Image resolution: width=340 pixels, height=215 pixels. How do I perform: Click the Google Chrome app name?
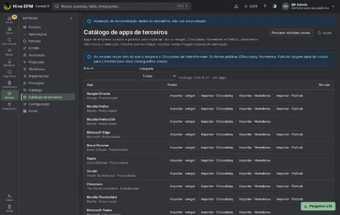pos(99,94)
